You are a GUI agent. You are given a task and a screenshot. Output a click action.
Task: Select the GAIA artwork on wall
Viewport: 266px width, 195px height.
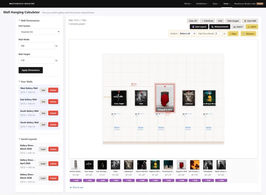click(141, 98)
